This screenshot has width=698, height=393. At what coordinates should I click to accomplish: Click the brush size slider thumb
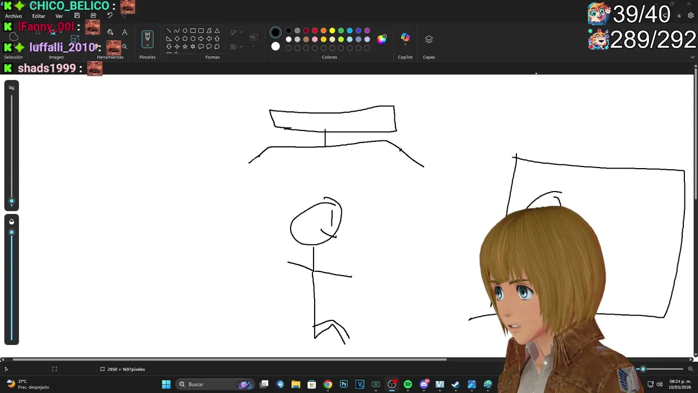[11, 201]
